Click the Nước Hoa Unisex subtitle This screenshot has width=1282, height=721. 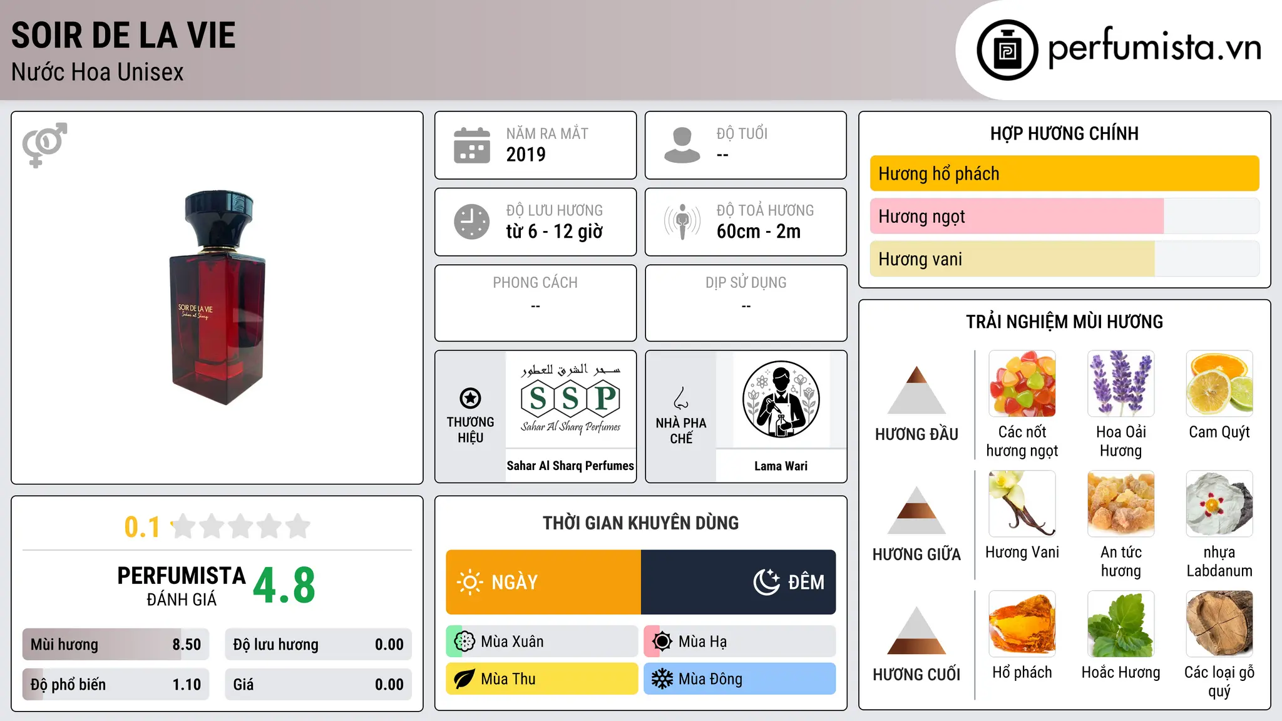click(x=98, y=72)
